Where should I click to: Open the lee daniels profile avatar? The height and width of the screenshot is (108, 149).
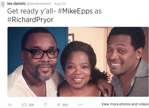(x=2, y=5)
